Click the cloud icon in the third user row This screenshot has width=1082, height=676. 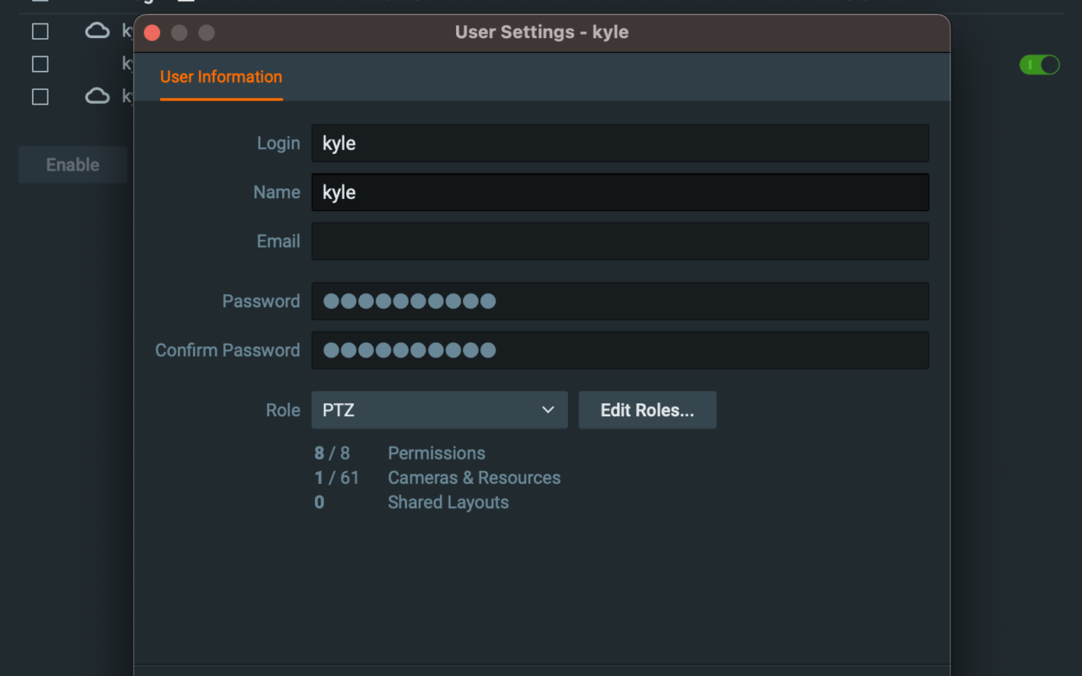97,96
